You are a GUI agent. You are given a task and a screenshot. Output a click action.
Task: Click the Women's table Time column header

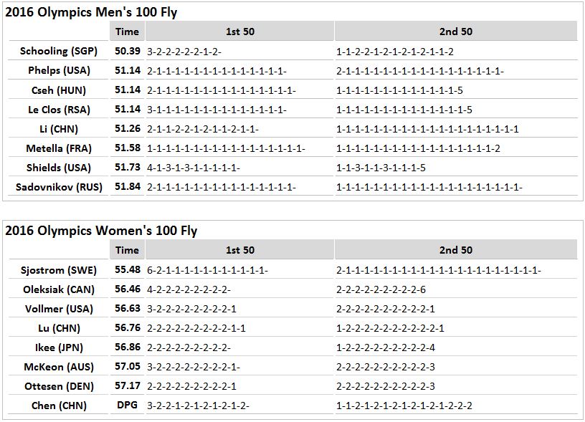[127, 250]
